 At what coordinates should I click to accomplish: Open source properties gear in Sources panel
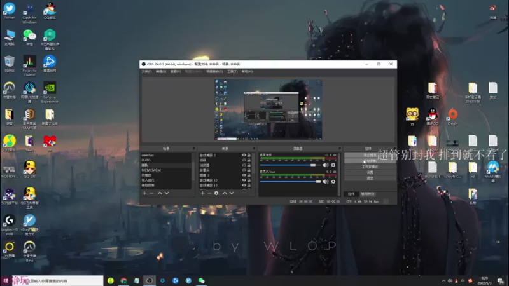216,193
